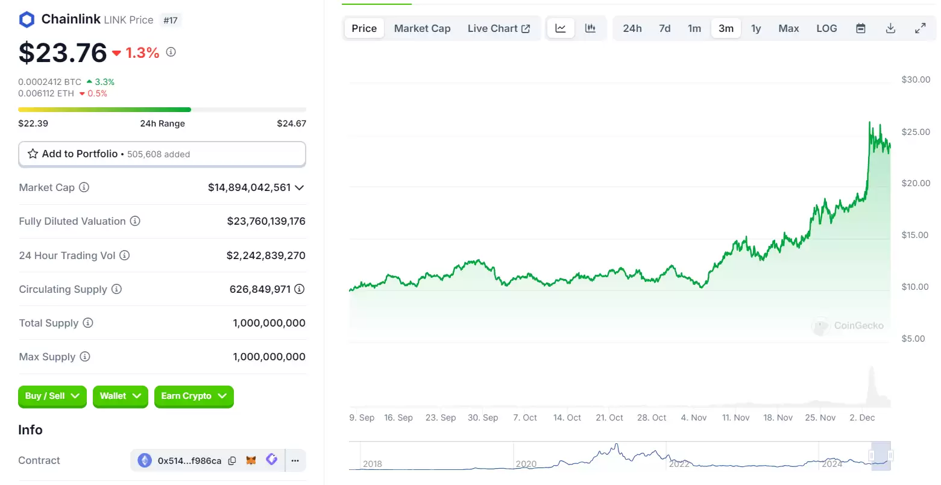This screenshot has height=485, width=941.
Task: Click the Circulating Supply verification info icon
Action: coord(299,289)
